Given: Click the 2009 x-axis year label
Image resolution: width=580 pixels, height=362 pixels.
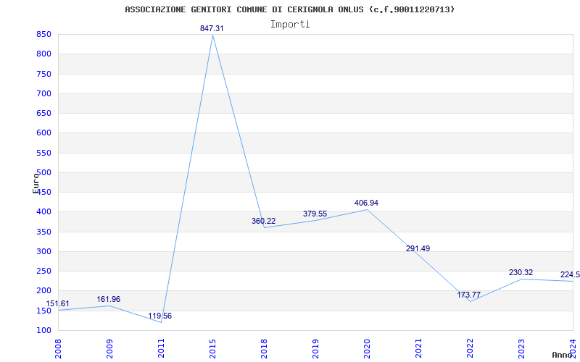Looking at the screenshot, I should coord(110,348).
